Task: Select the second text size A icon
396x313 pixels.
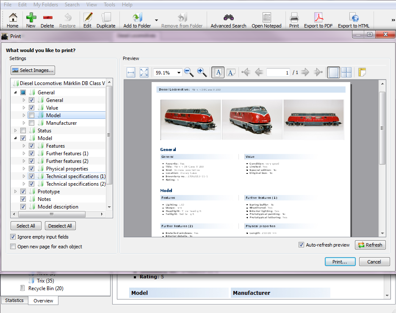Action: point(231,73)
